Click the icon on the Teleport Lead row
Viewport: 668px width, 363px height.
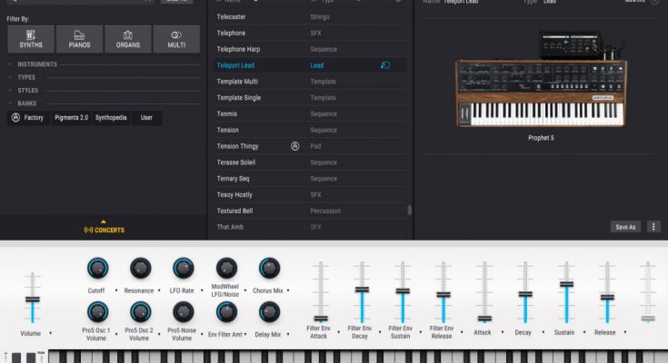pyautogui.click(x=385, y=65)
